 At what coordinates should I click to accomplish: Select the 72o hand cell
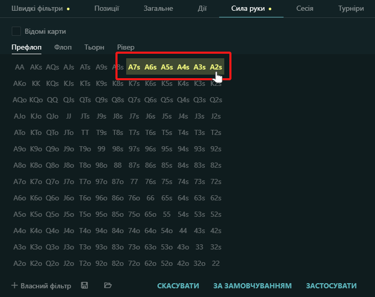134,263
